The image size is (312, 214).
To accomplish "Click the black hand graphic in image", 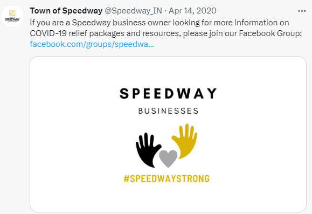I will 148,150.
